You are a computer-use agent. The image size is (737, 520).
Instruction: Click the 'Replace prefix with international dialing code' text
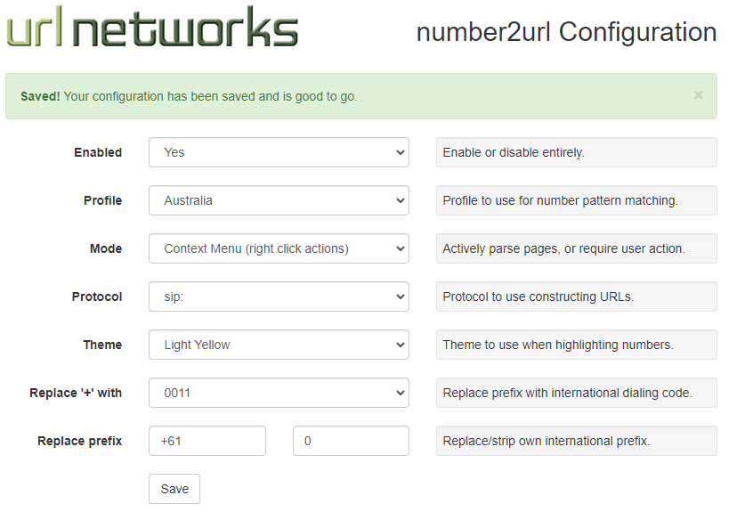pos(567,393)
